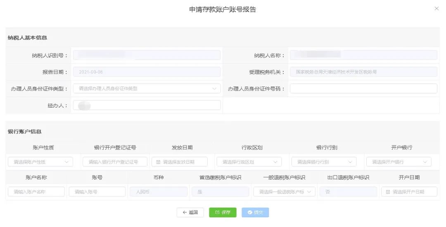This screenshot has height=227, width=446.
Task: Click chevron arrow of 银行行别 dropdown
Action: [x=350, y=162]
